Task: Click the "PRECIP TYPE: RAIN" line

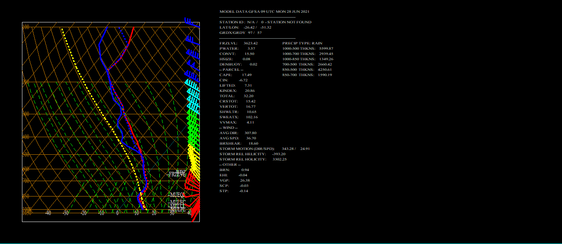Action: [x=302, y=43]
